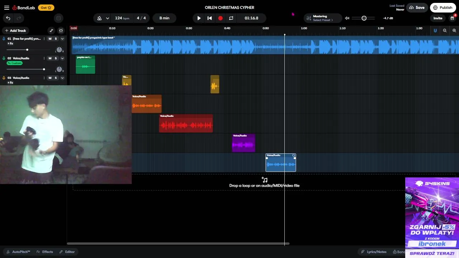Select the red Voice/Audio clip
This screenshot has height=258, width=459.
point(186,123)
